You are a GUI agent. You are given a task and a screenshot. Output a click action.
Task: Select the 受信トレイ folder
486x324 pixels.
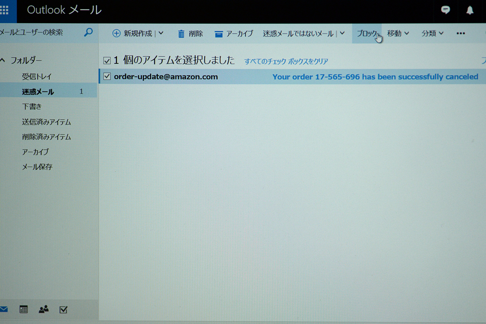(37, 76)
